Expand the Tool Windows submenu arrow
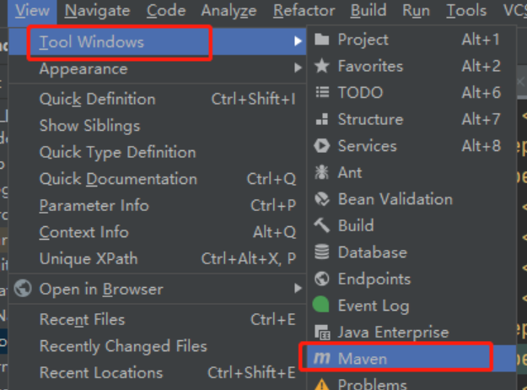 pyautogui.click(x=298, y=41)
